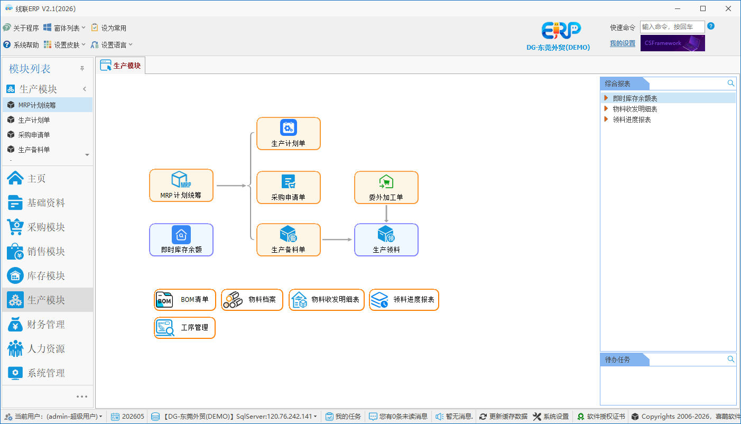Open the 采购申请单 flowchart node
Viewport: 741px width, 424px height.
289,188
